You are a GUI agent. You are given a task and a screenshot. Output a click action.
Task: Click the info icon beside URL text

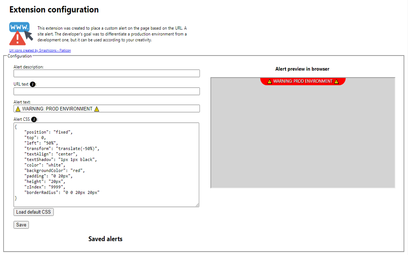pos(33,84)
